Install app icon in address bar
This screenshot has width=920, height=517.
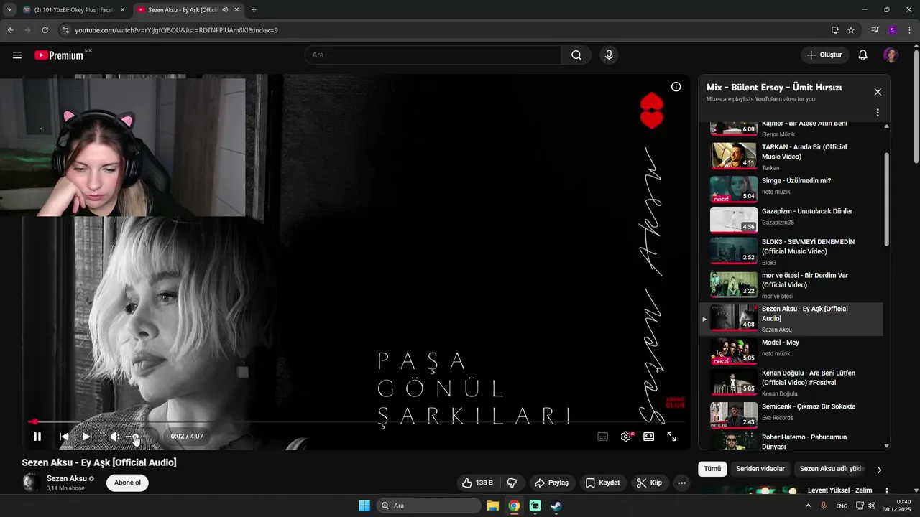pos(835,30)
